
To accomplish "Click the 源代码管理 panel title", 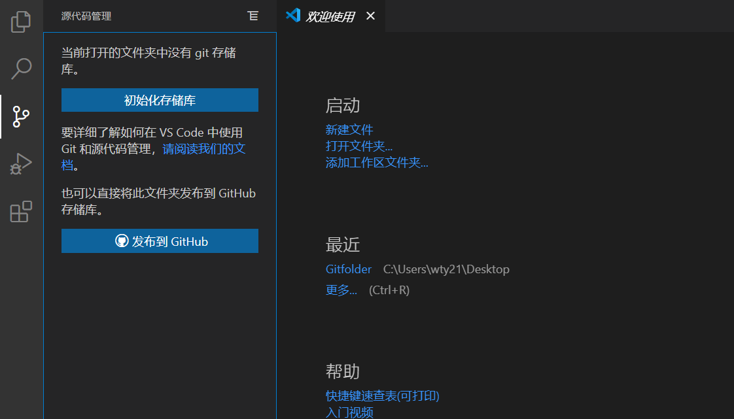I will (86, 16).
